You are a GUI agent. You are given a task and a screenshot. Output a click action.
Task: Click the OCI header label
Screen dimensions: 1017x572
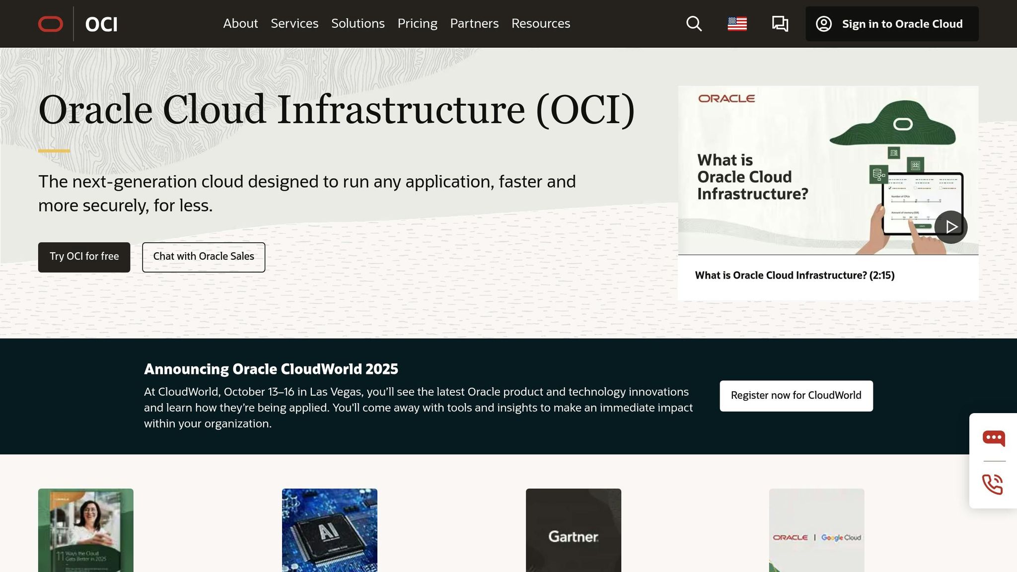(101, 24)
